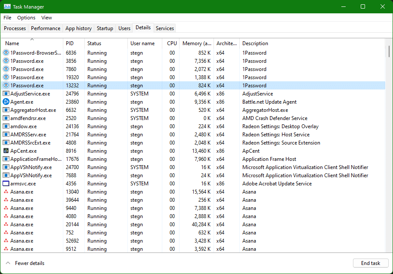The width and height of the screenshot is (393, 274).
Task: Collapse view with Fewer details
Action: click(x=25, y=263)
